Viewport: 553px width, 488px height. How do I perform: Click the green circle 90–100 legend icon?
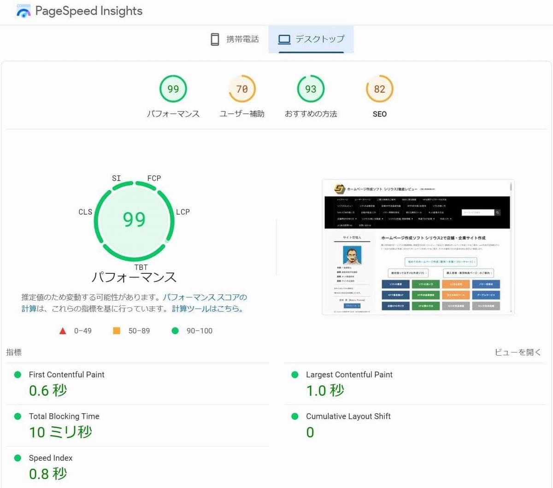[175, 330]
